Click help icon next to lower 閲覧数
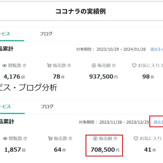Viewport: 163px width, 163px height. click(25, 139)
